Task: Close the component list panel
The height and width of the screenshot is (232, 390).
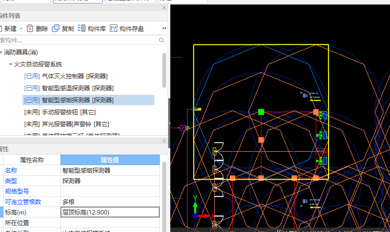Action: [164, 7]
